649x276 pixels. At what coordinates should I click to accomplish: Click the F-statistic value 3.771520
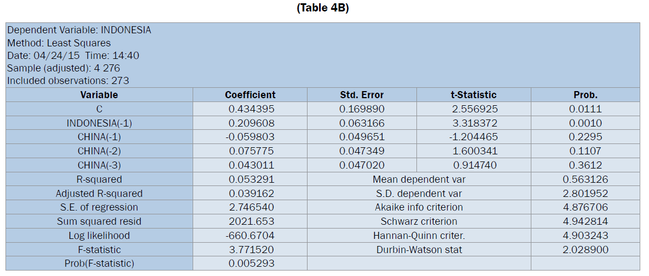coord(251,250)
